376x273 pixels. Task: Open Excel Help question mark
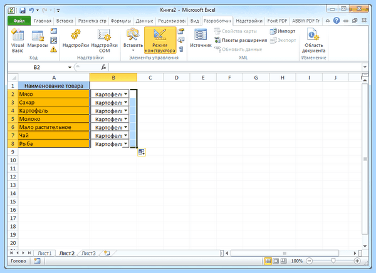click(x=337, y=21)
